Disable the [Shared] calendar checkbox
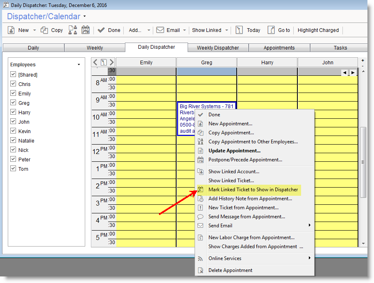This screenshot has width=374, height=283. point(13,75)
